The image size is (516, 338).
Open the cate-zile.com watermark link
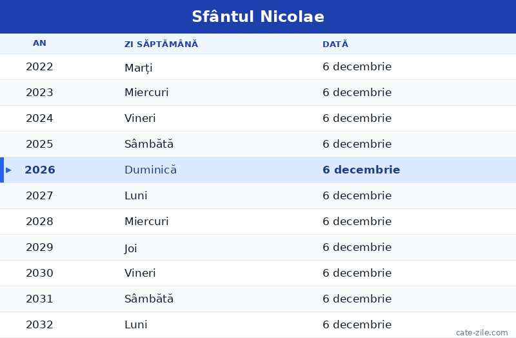click(482, 333)
